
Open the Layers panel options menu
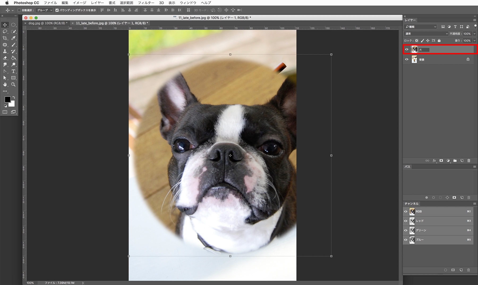(x=475, y=20)
